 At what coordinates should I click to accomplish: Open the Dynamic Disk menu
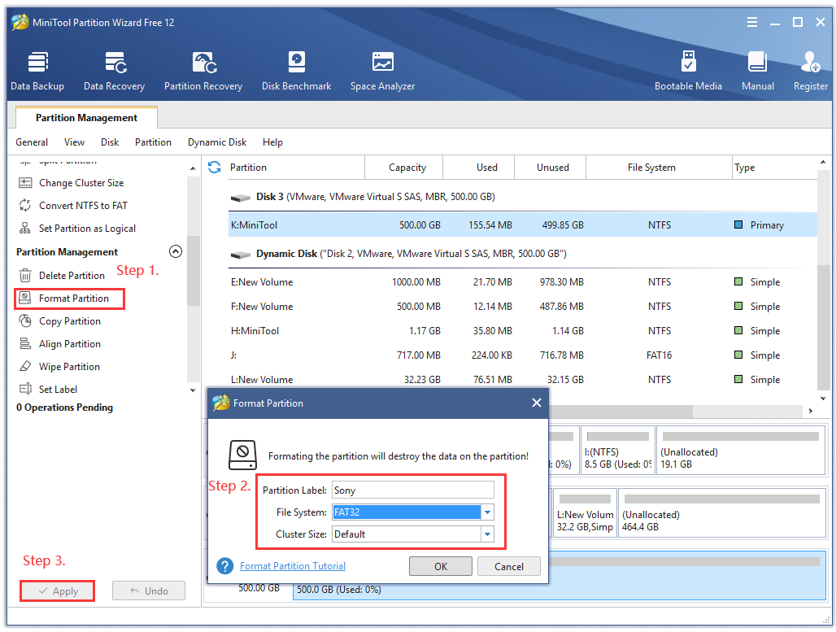[x=217, y=142]
